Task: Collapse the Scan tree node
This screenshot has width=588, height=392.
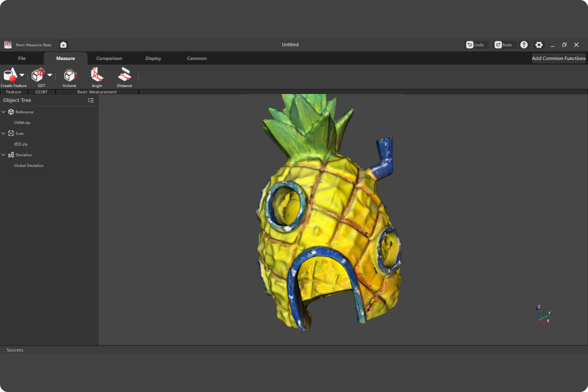Action: click(x=4, y=133)
